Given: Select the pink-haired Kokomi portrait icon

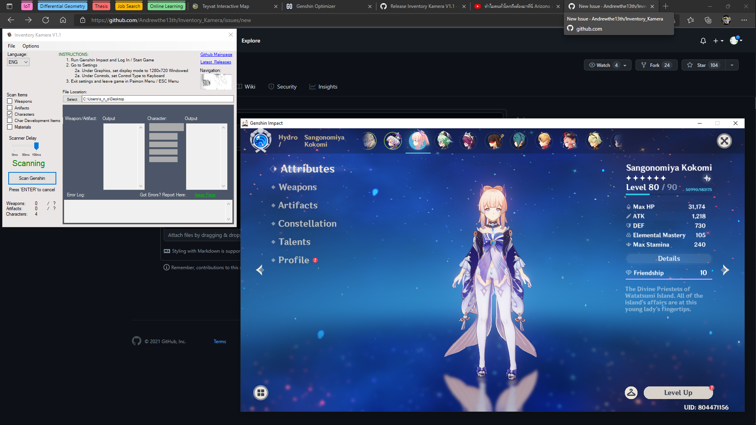Looking at the screenshot, I should tap(418, 140).
